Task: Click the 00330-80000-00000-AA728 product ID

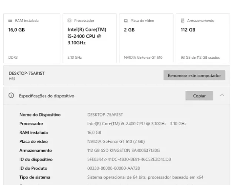Action: click(113, 168)
